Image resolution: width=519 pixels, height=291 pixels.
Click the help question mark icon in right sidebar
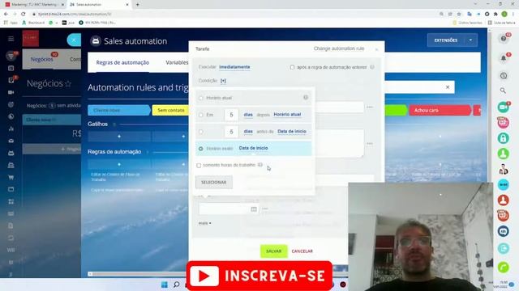[504, 39]
